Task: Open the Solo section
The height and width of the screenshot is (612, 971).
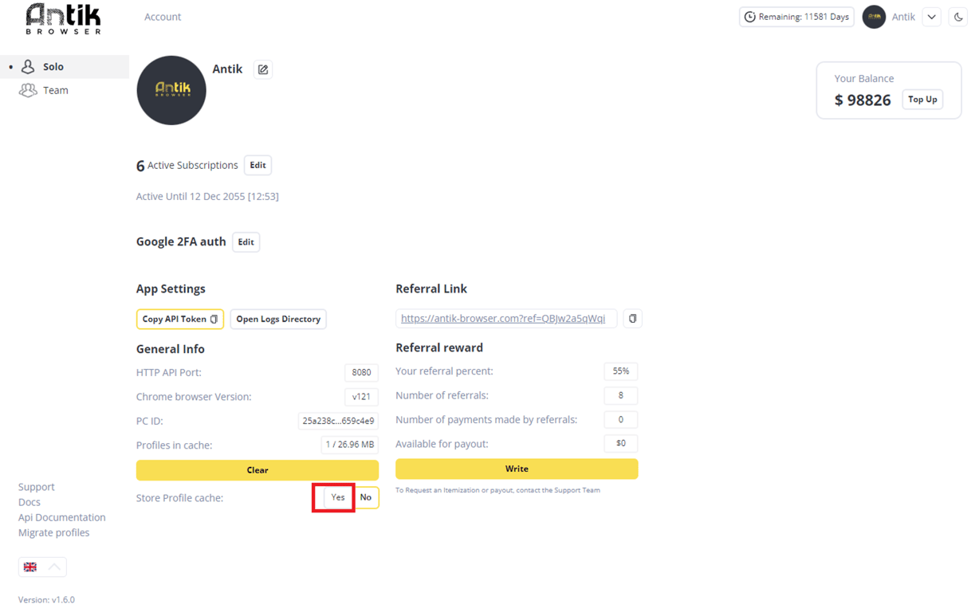Action: pos(65,66)
